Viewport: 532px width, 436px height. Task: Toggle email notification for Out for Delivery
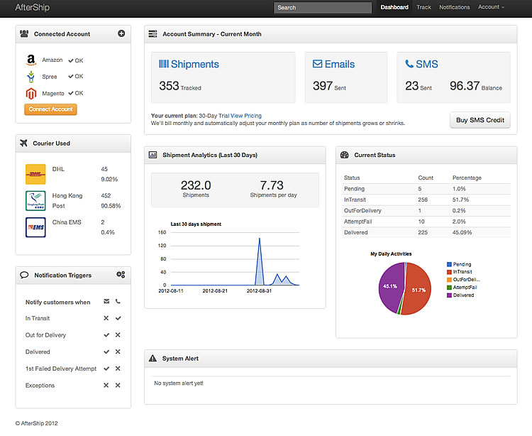(106, 334)
